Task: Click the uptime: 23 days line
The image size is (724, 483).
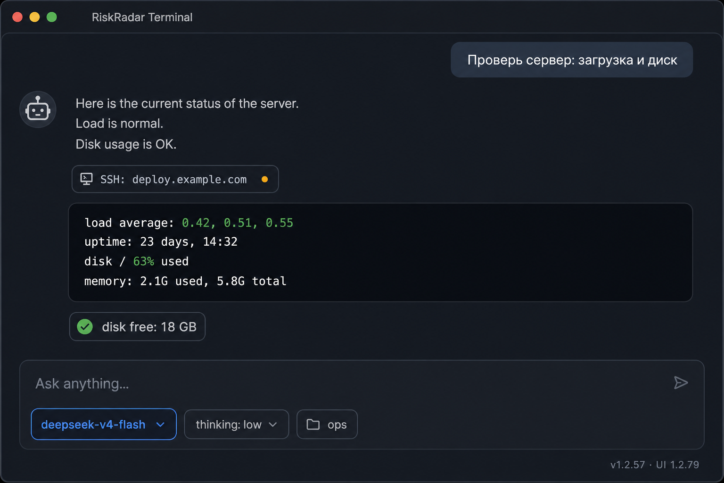Action: (161, 241)
